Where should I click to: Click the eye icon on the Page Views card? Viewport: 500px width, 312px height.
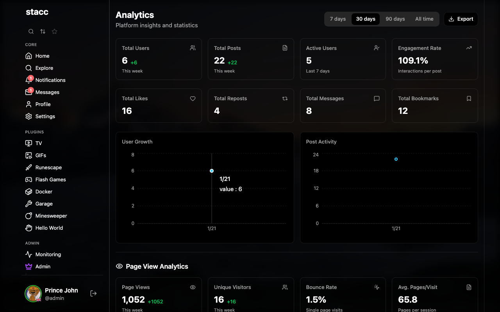(193, 287)
